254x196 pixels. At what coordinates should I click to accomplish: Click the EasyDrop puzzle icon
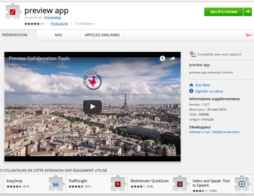(x=56, y=183)
